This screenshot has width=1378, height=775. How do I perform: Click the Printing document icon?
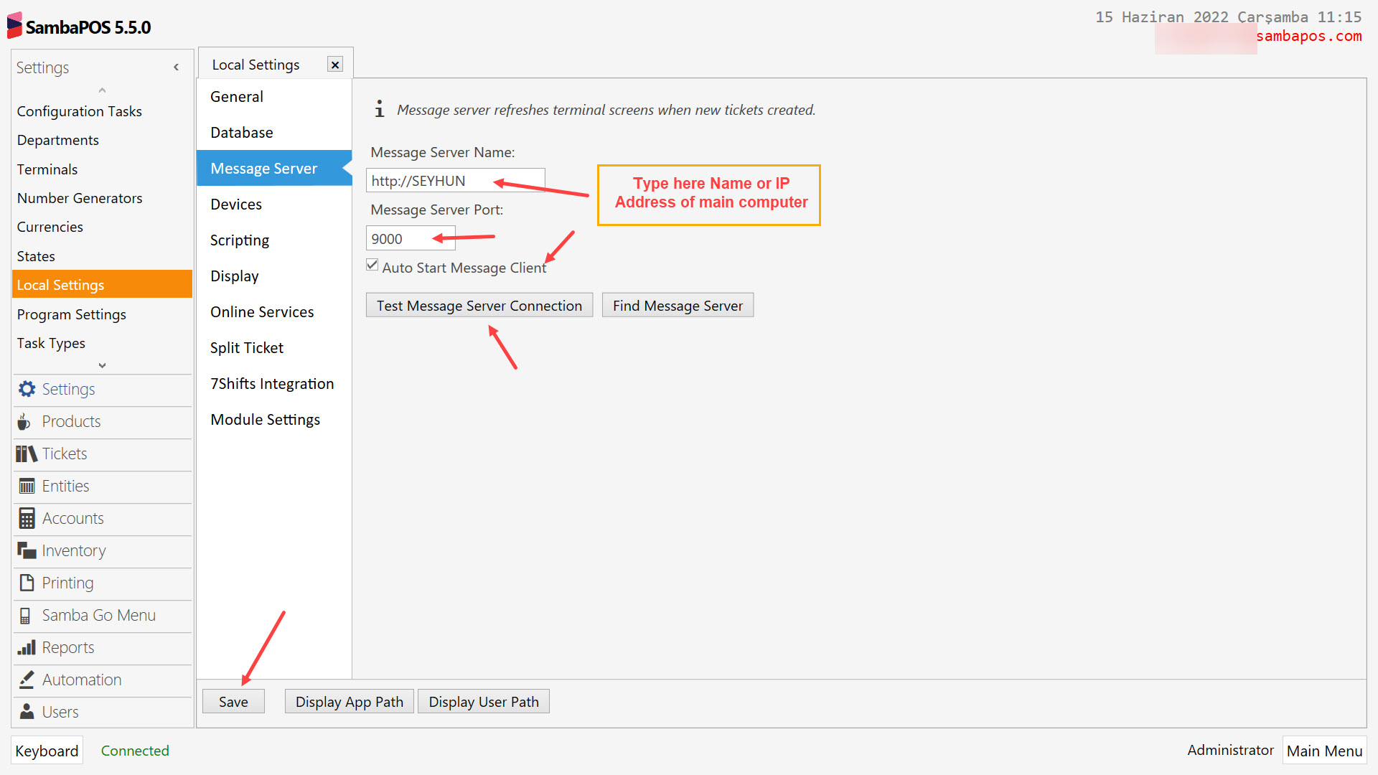[x=27, y=583]
